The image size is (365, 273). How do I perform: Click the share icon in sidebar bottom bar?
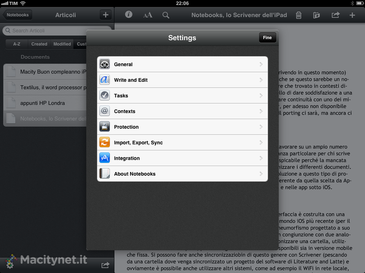pyautogui.click(x=105, y=265)
